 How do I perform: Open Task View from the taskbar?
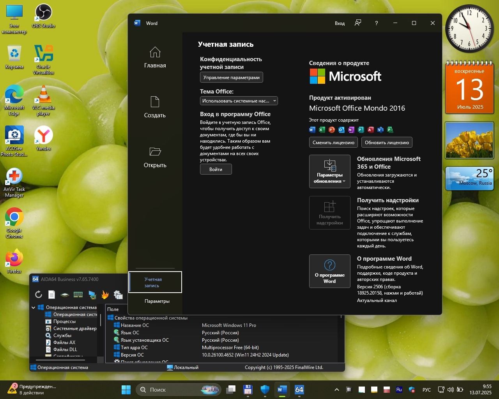(x=231, y=390)
